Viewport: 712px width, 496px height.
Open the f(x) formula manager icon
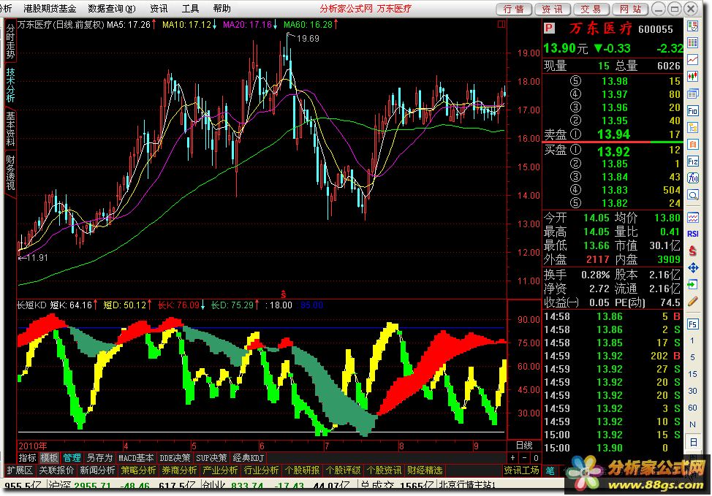[x=692, y=178]
